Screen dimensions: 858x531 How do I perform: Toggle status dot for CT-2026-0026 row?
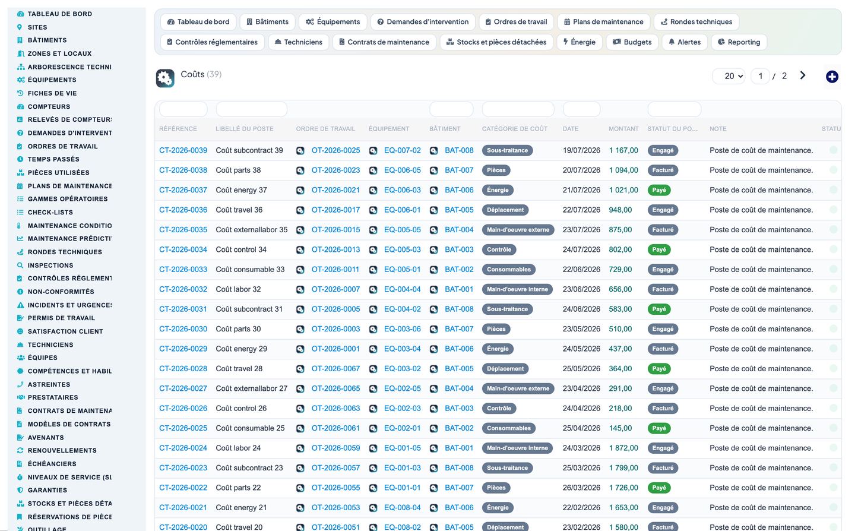tap(834, 408)
